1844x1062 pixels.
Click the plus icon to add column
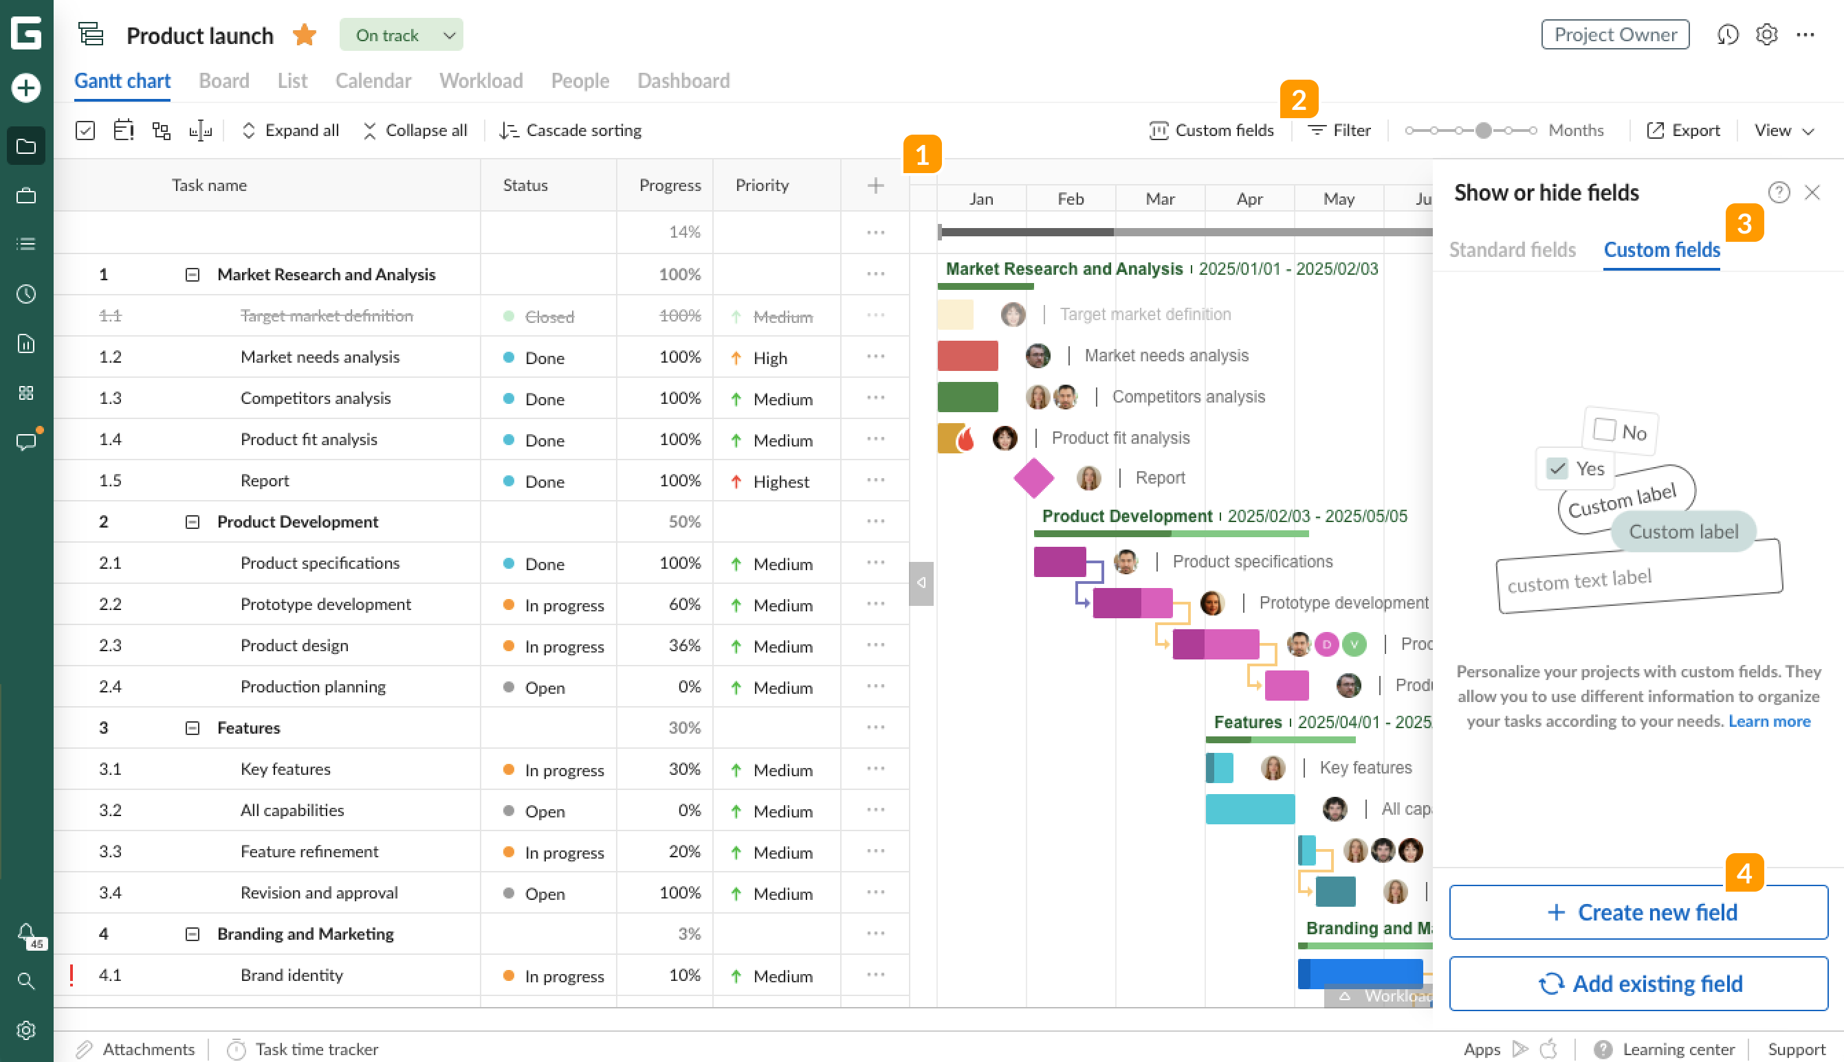coord(875,185)
